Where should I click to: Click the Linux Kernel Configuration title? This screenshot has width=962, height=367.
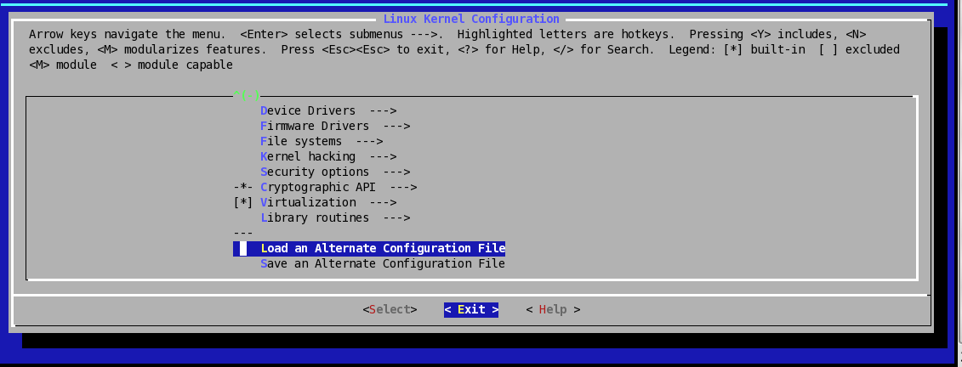(x=471, y=19)
